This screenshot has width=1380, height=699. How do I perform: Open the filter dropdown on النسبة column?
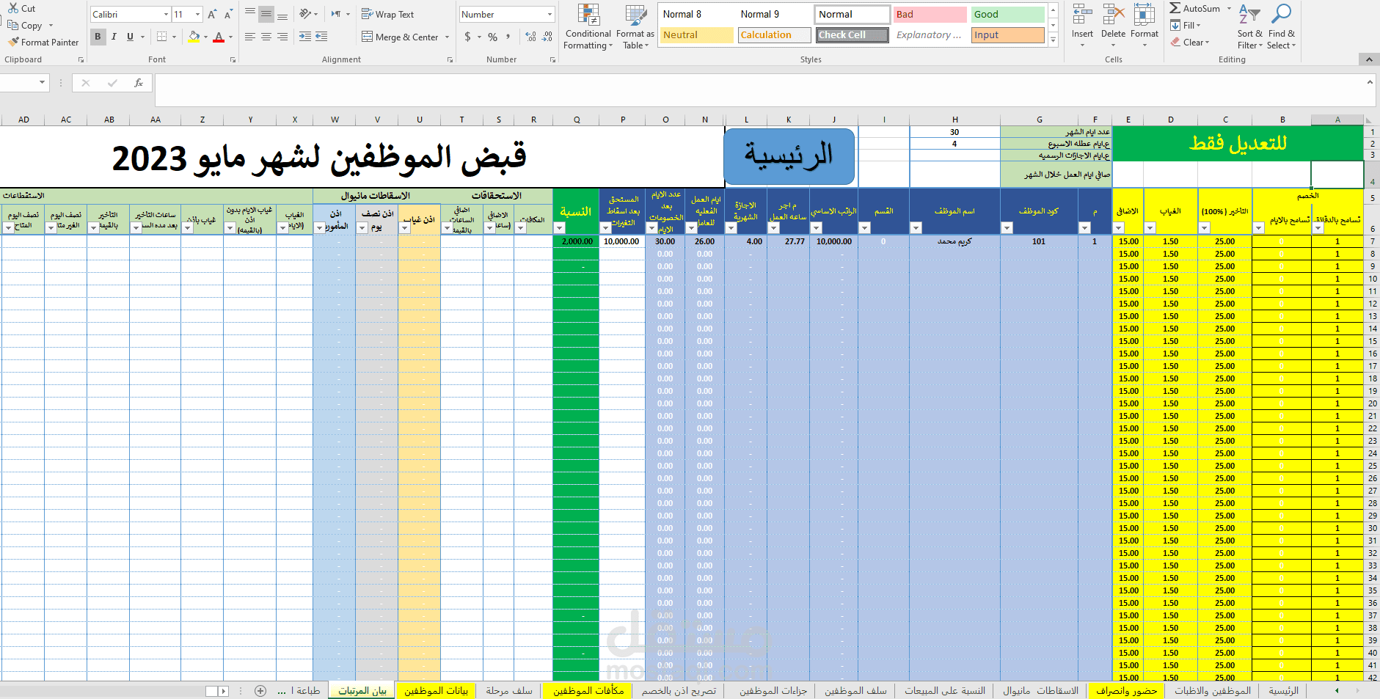pyautogui.click(x=559, y=227)
